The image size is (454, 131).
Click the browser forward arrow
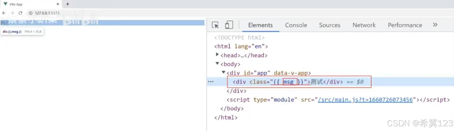(x=12, y=13)
